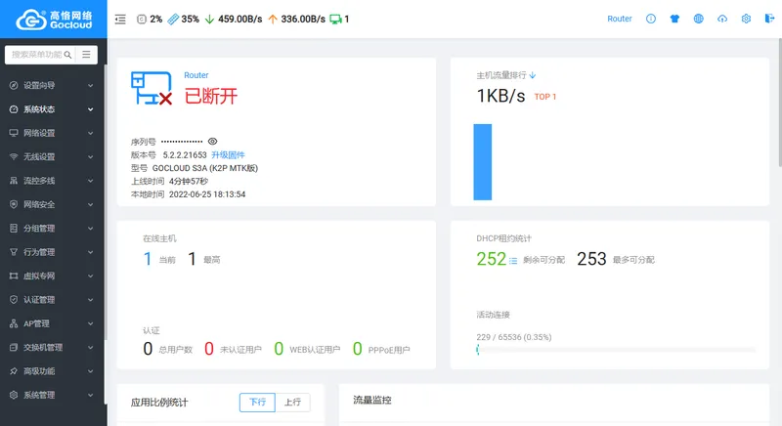Click the active connections progress bar

pyautogui.click(x=616, y=350)
